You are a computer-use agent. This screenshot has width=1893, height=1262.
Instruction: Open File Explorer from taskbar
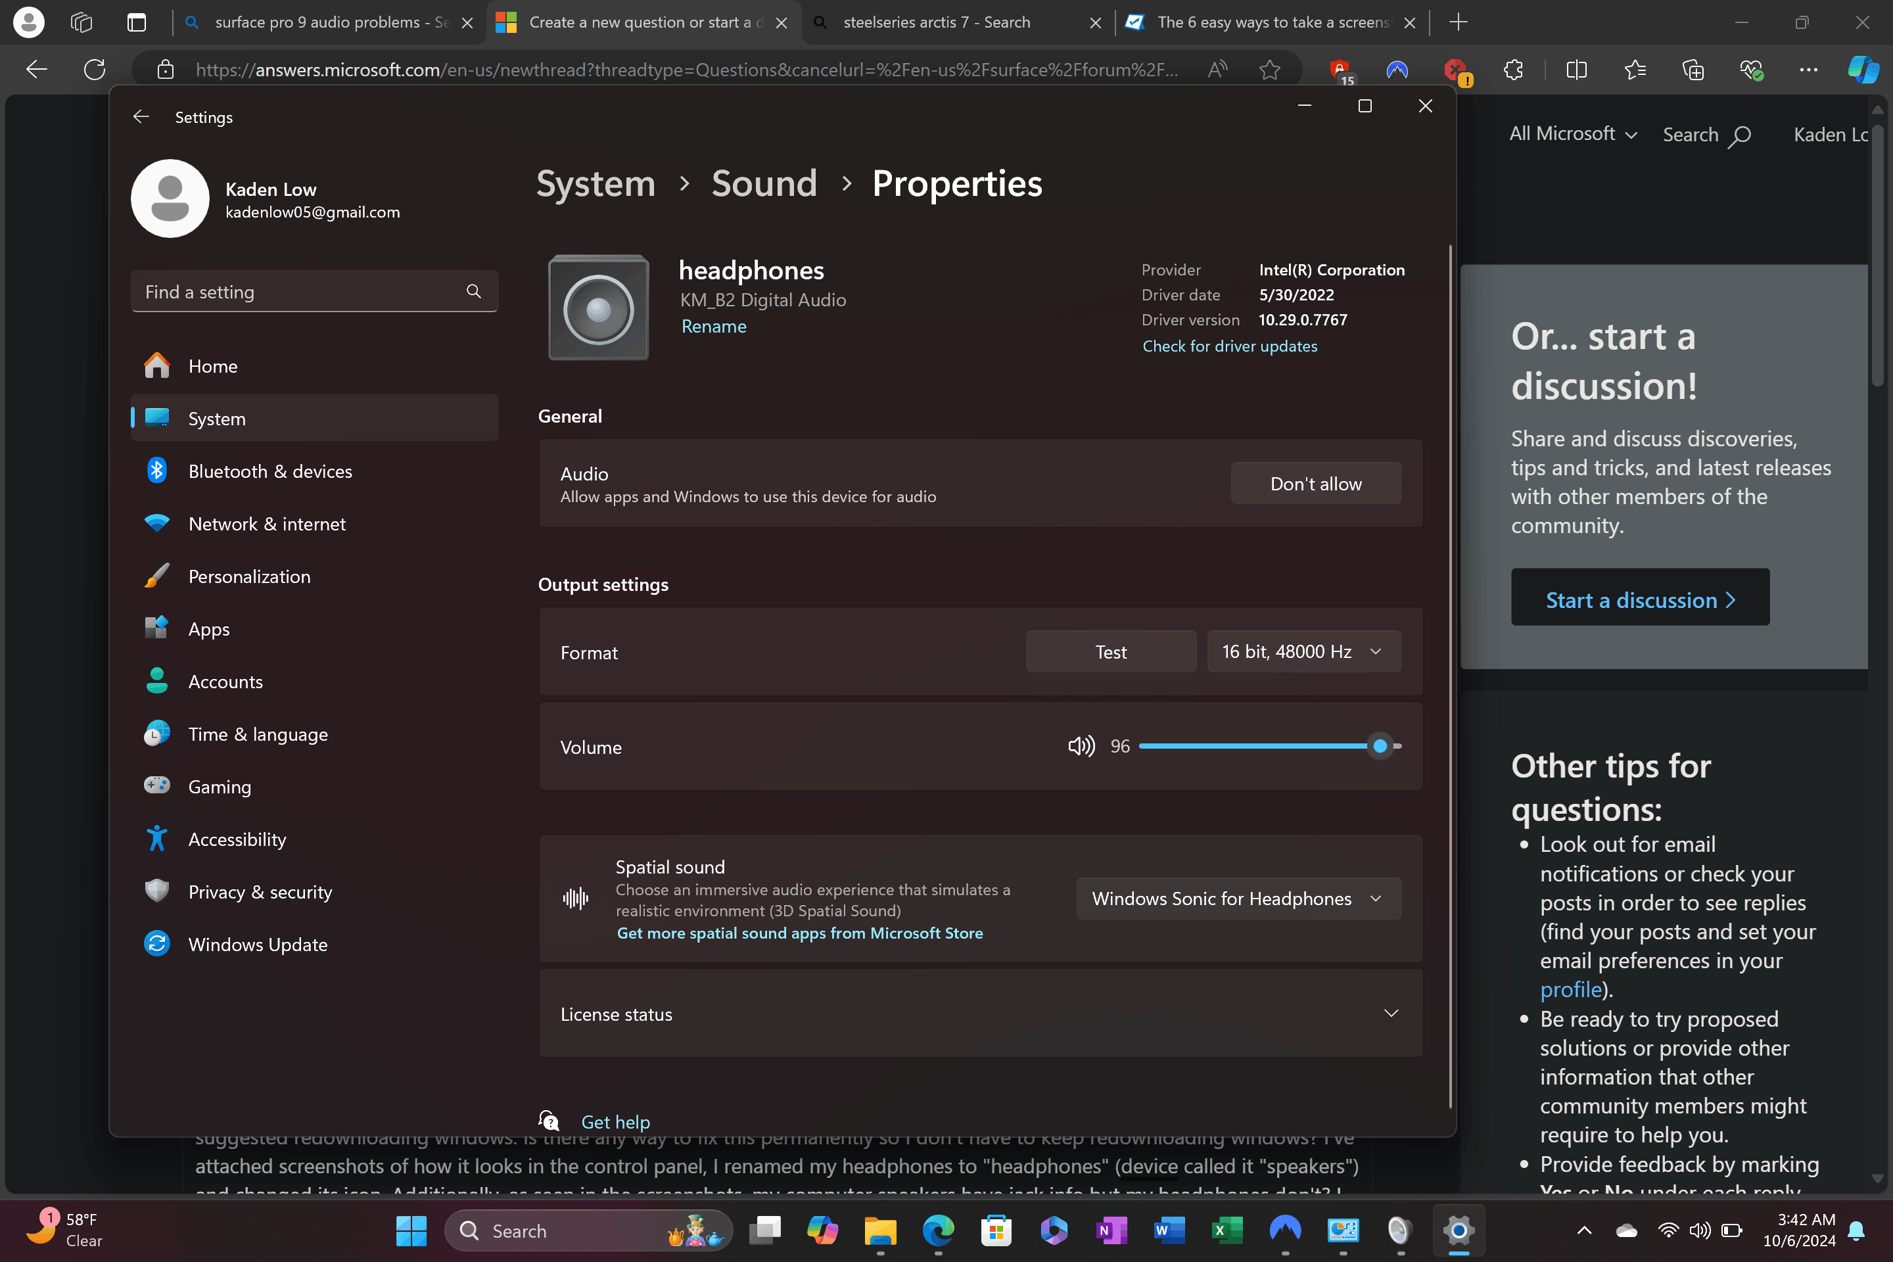[x=879, y=1230]
